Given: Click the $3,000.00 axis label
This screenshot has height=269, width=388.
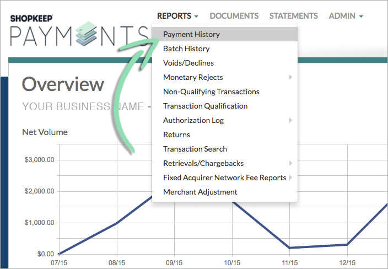Looking at the screenshot, I should (x=39, y=160).
